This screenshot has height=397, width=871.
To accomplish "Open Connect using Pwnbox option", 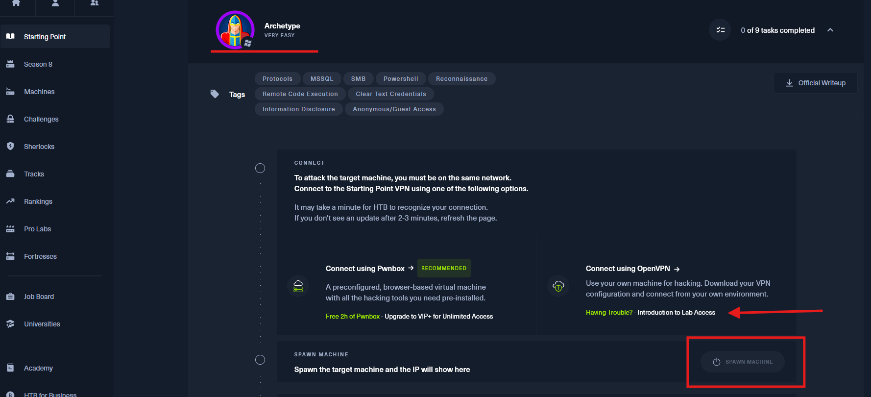I will point(370,269).
